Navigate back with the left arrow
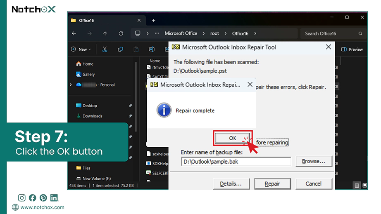Image resolution: width=381 pixels, height=214 pixels. point(74,33)
